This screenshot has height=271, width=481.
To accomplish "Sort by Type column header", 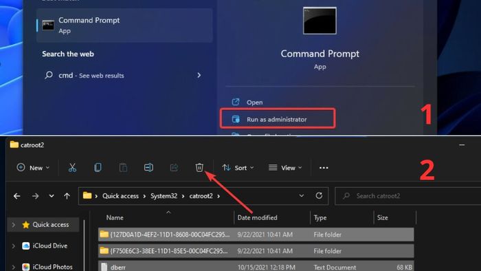I will [x=320, y=217].
